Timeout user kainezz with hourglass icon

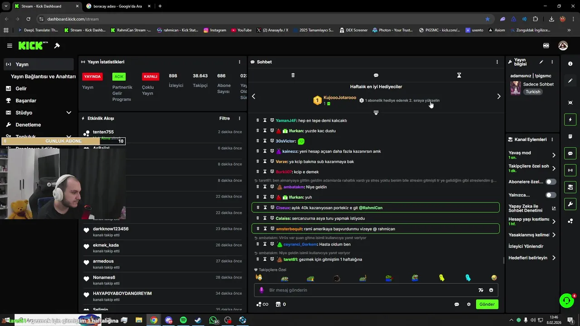(265, 151)
